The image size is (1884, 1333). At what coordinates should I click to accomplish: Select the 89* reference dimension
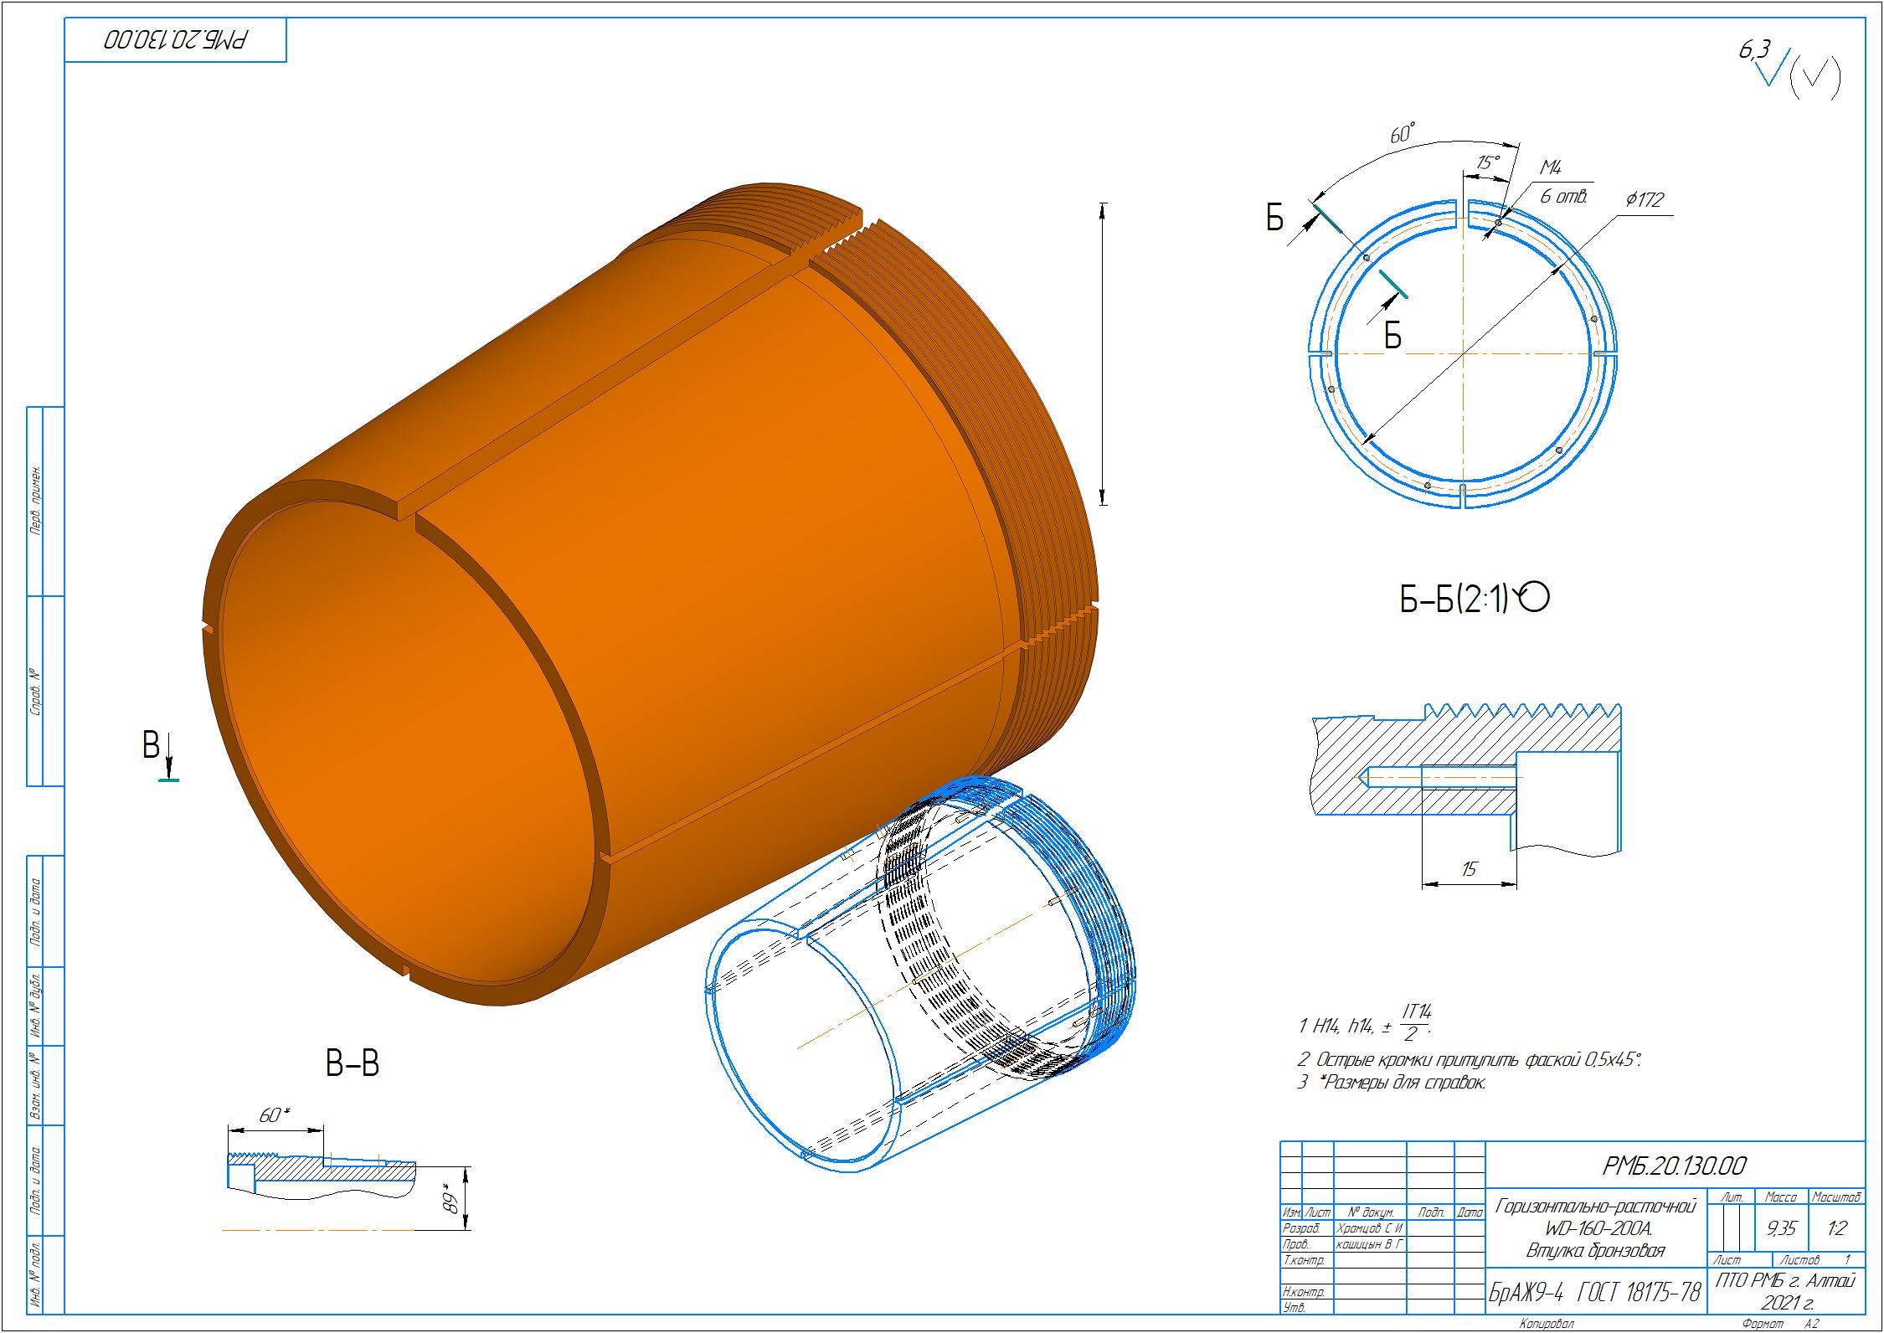[x=450, y=1199]
